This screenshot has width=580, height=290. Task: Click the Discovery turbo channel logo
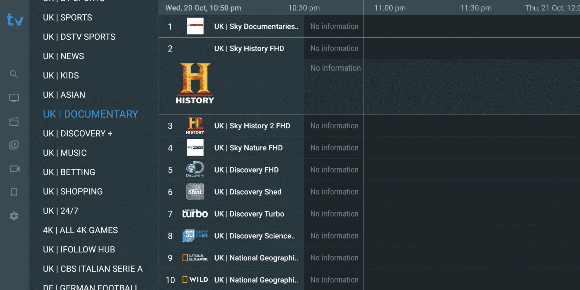coord(195,214)
